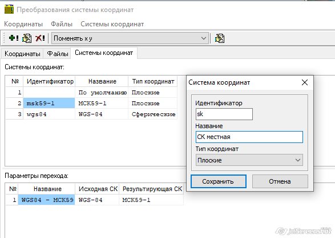Expand the Тип координат Плоские combo box

[x=249, y=160]
